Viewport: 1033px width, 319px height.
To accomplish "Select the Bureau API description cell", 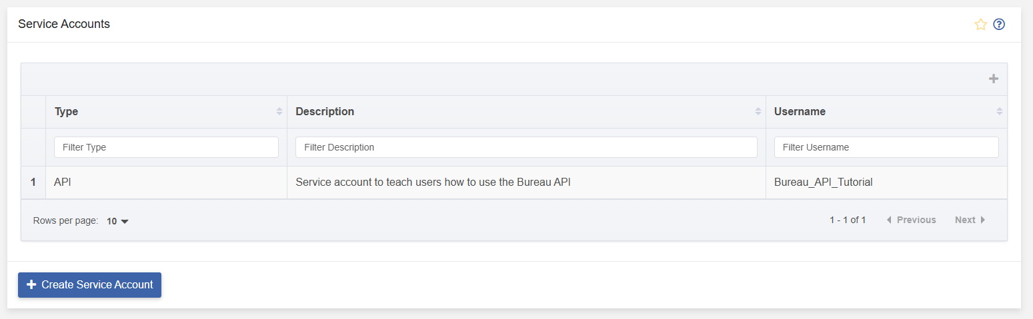I will (526, 182).
